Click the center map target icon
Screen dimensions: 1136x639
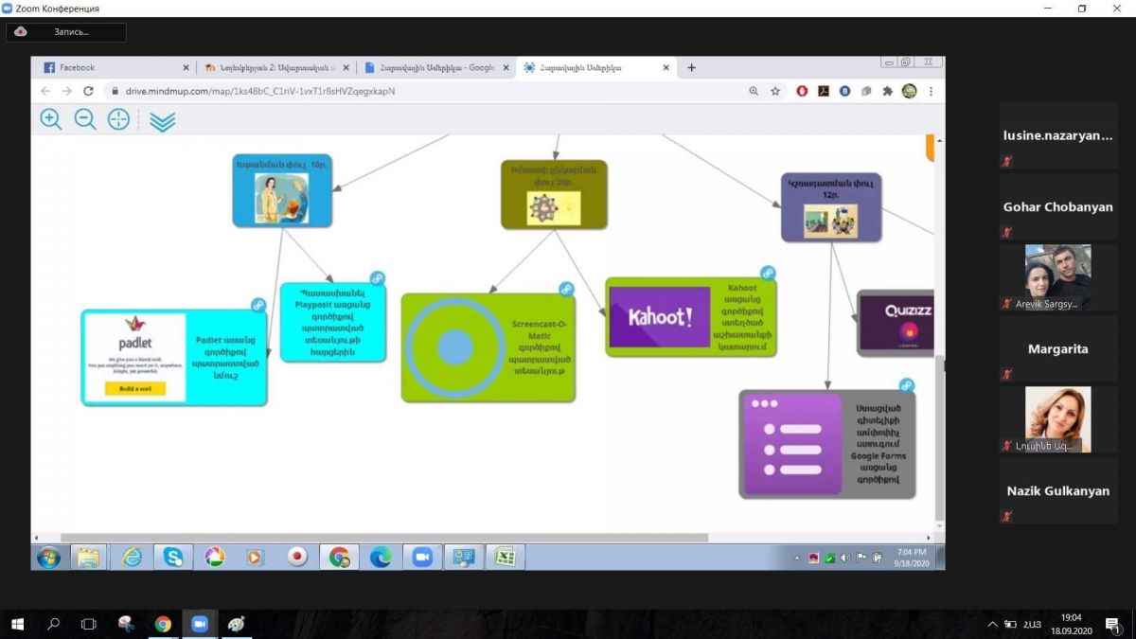click(x=118, y=119)
